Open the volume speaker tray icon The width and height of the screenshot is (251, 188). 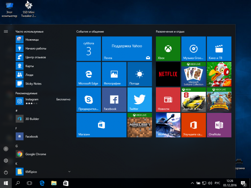point(210,183)
